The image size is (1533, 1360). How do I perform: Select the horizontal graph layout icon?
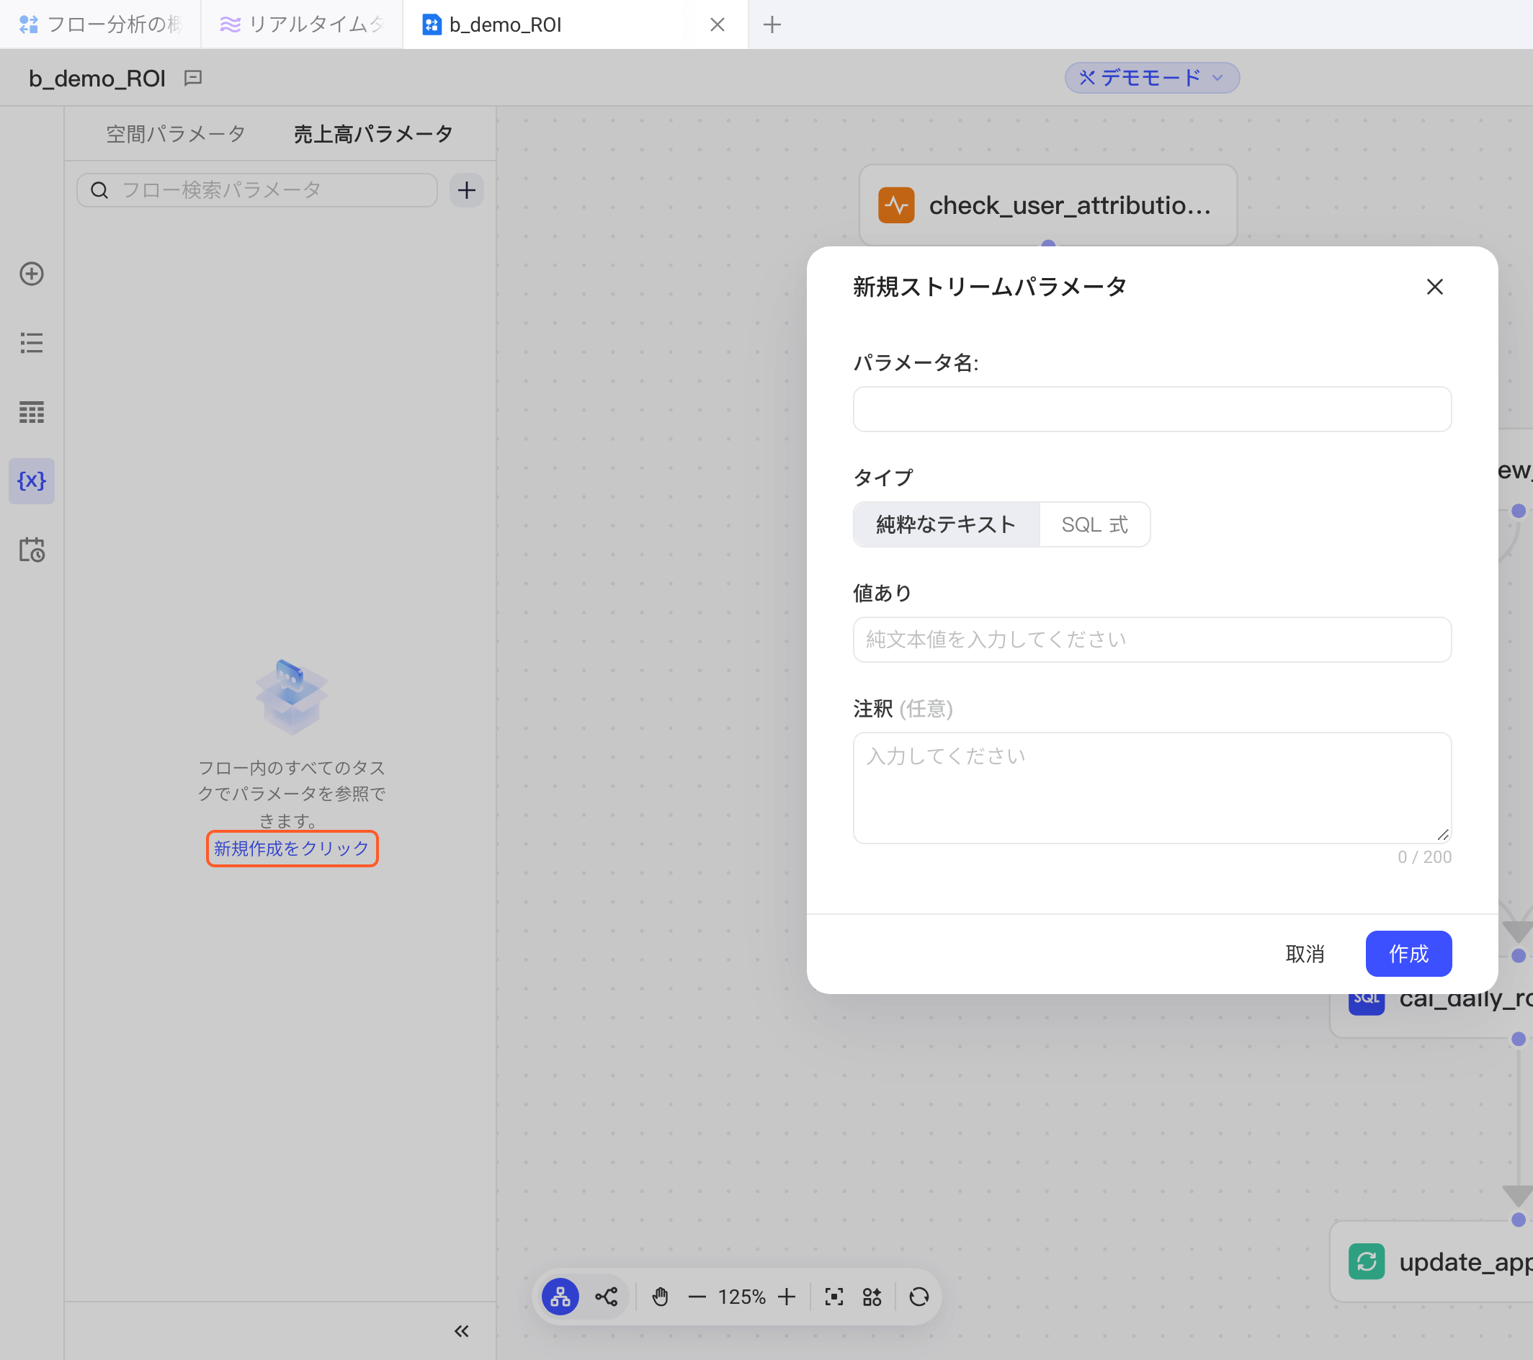606,1297
